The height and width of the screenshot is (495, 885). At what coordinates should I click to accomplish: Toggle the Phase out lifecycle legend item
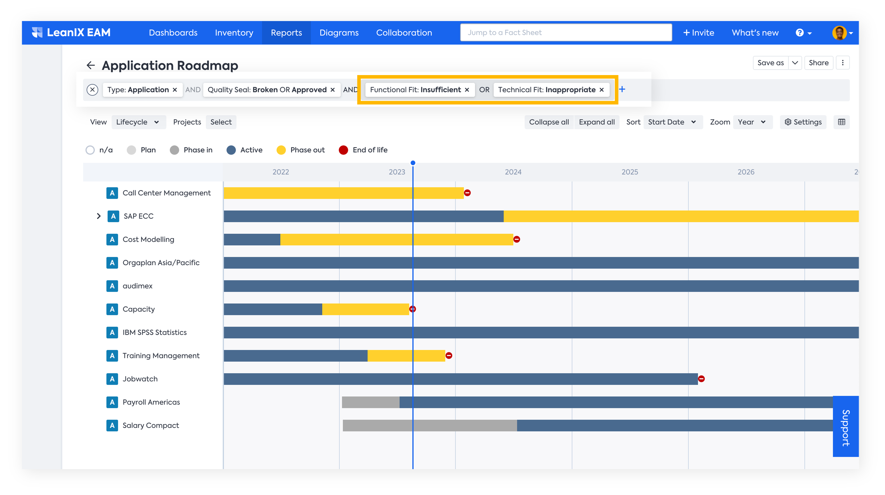point(300,150)
